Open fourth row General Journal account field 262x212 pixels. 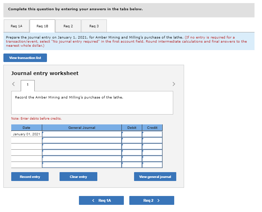click(x=82, y=153)
